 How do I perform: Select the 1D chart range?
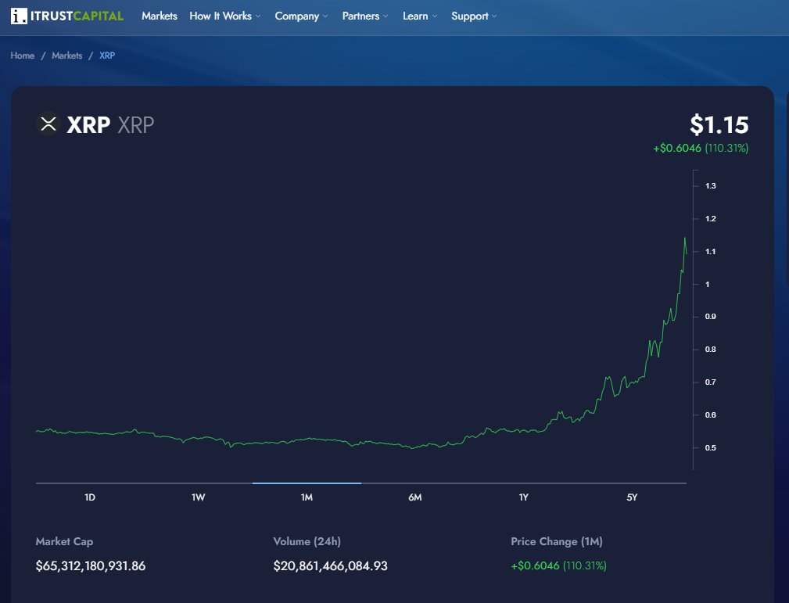pyautogui.click(x=90, y=497)
